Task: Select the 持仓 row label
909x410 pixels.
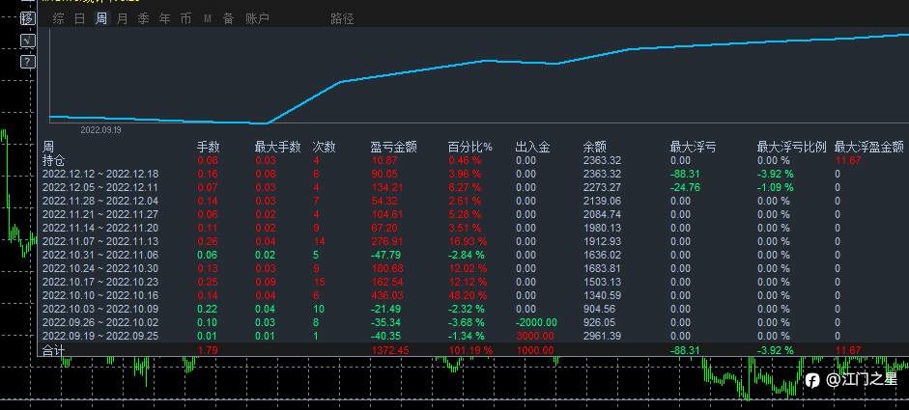Action: coord(53,160)
